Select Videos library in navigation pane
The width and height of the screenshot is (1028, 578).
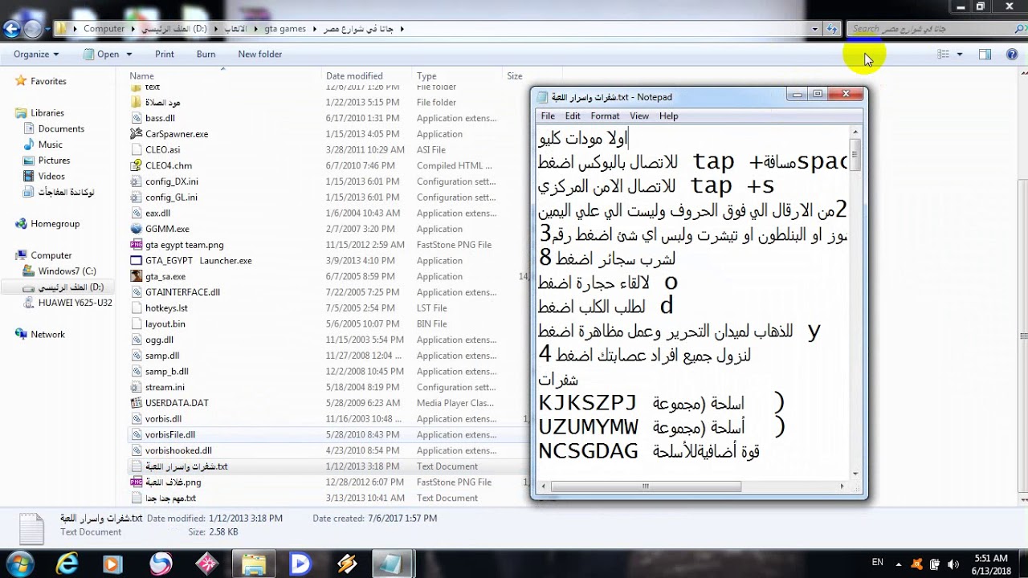click(x=51, y=177)
